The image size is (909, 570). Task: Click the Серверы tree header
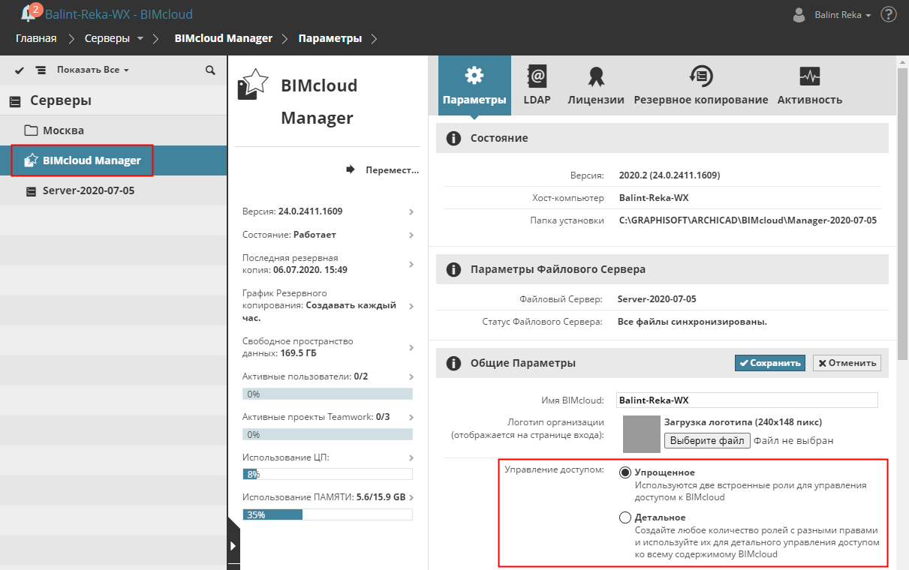point(113,100)
